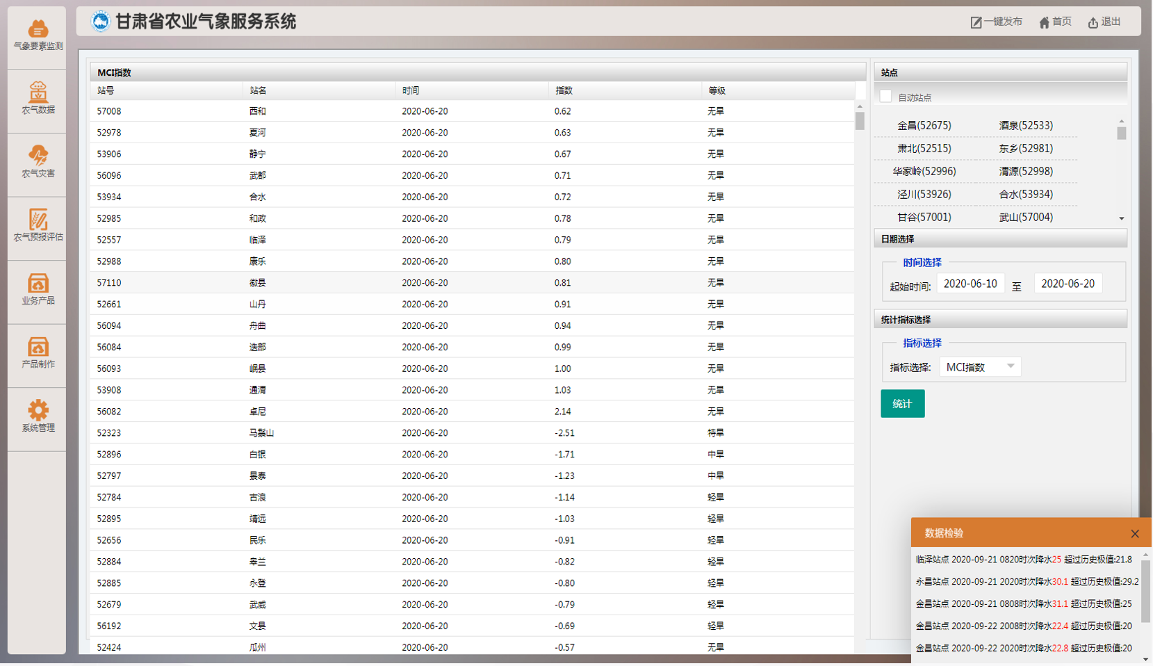
Task: Sort by the 站号 column header
Action: pyautogui.click(x=166, y=90)
